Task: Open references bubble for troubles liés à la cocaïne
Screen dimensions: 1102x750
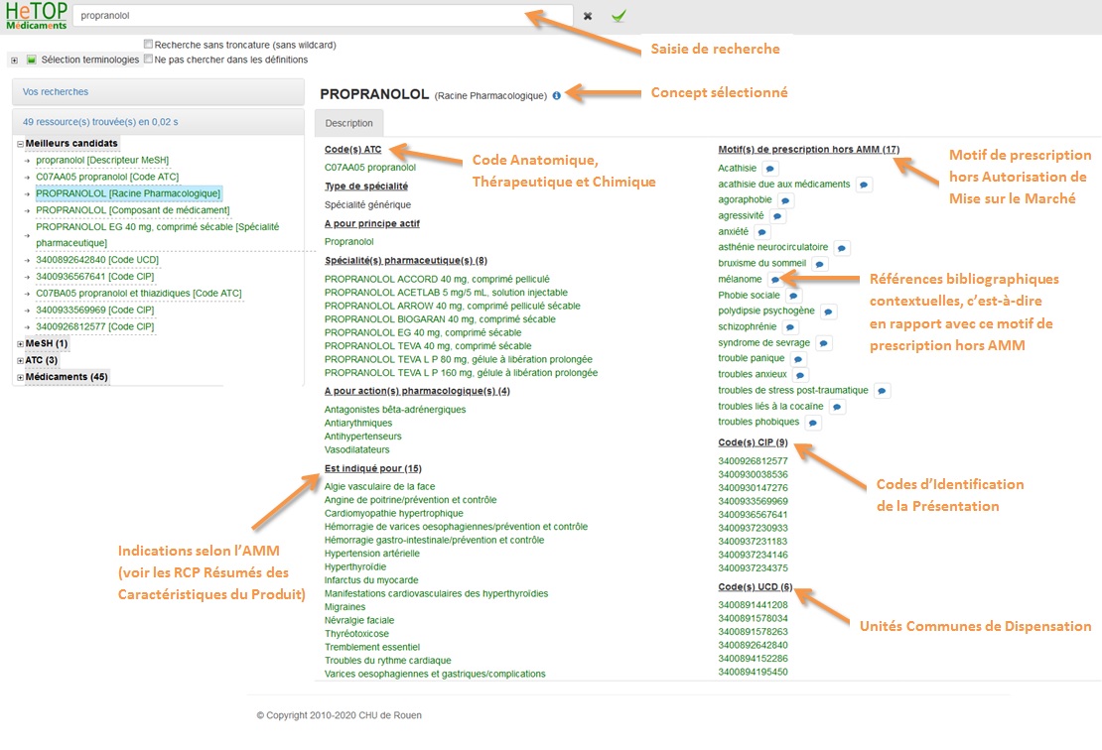Action: (x=837, y=407)
